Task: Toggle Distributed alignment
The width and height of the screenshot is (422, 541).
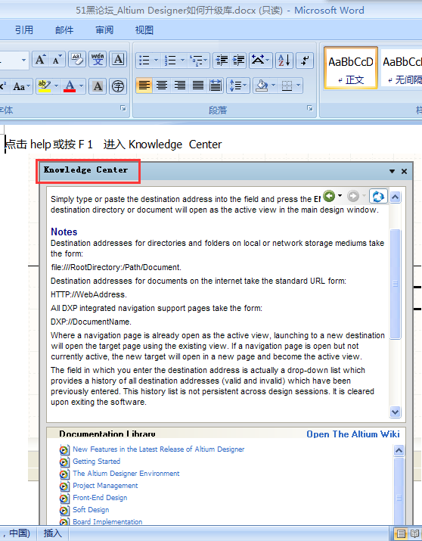Action: (216, 86)
